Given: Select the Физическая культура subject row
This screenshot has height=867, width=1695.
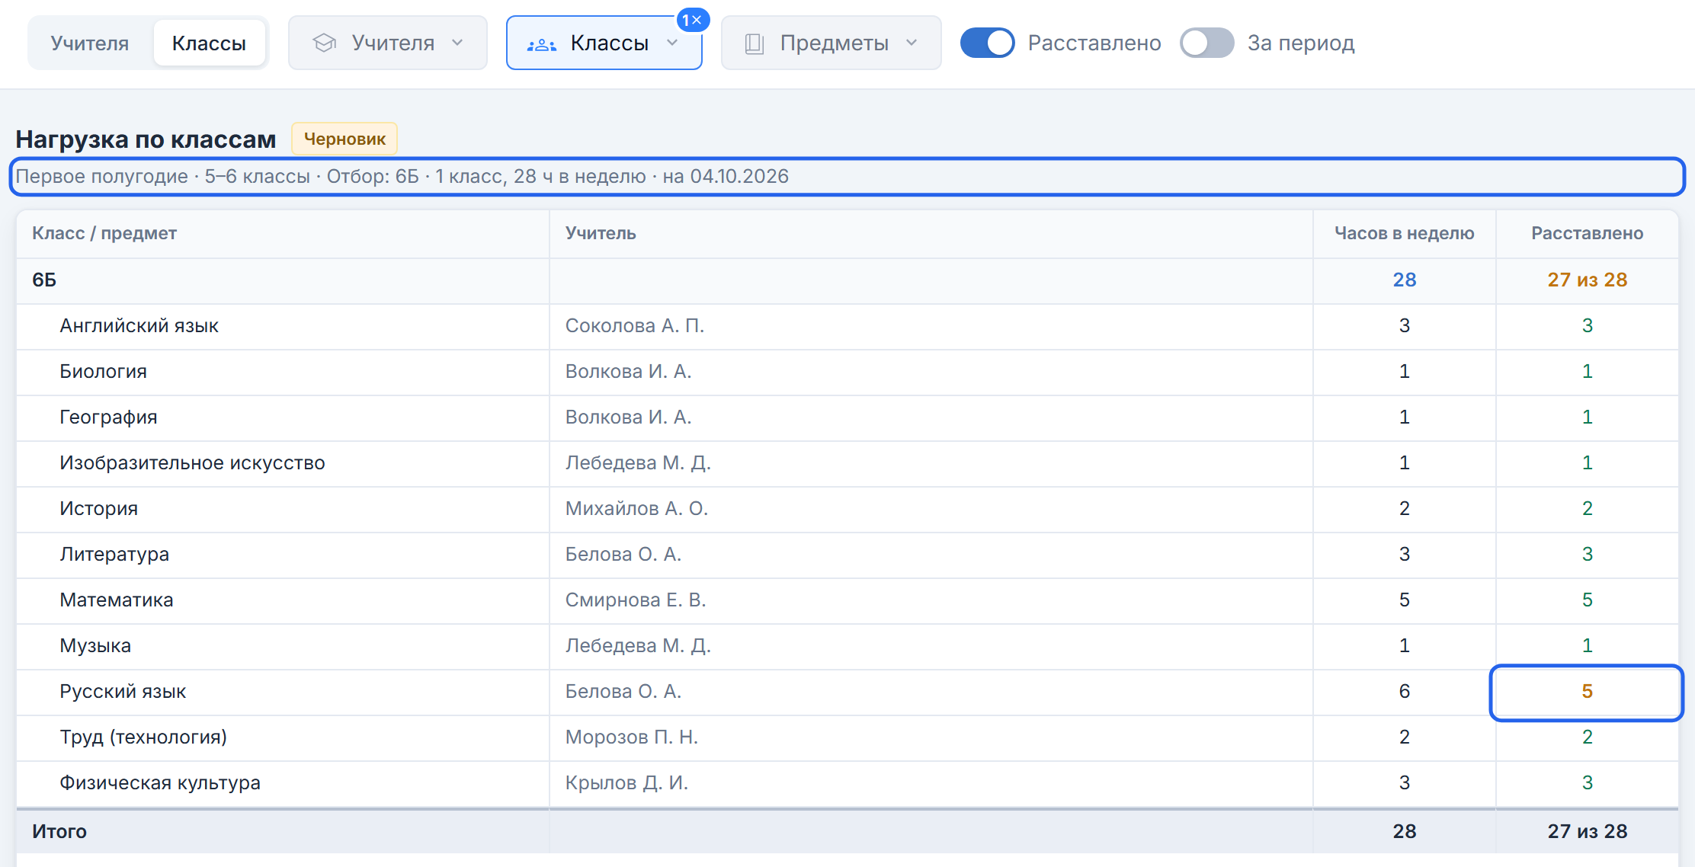Looking at the screenshot, I should tap(847, 783).
